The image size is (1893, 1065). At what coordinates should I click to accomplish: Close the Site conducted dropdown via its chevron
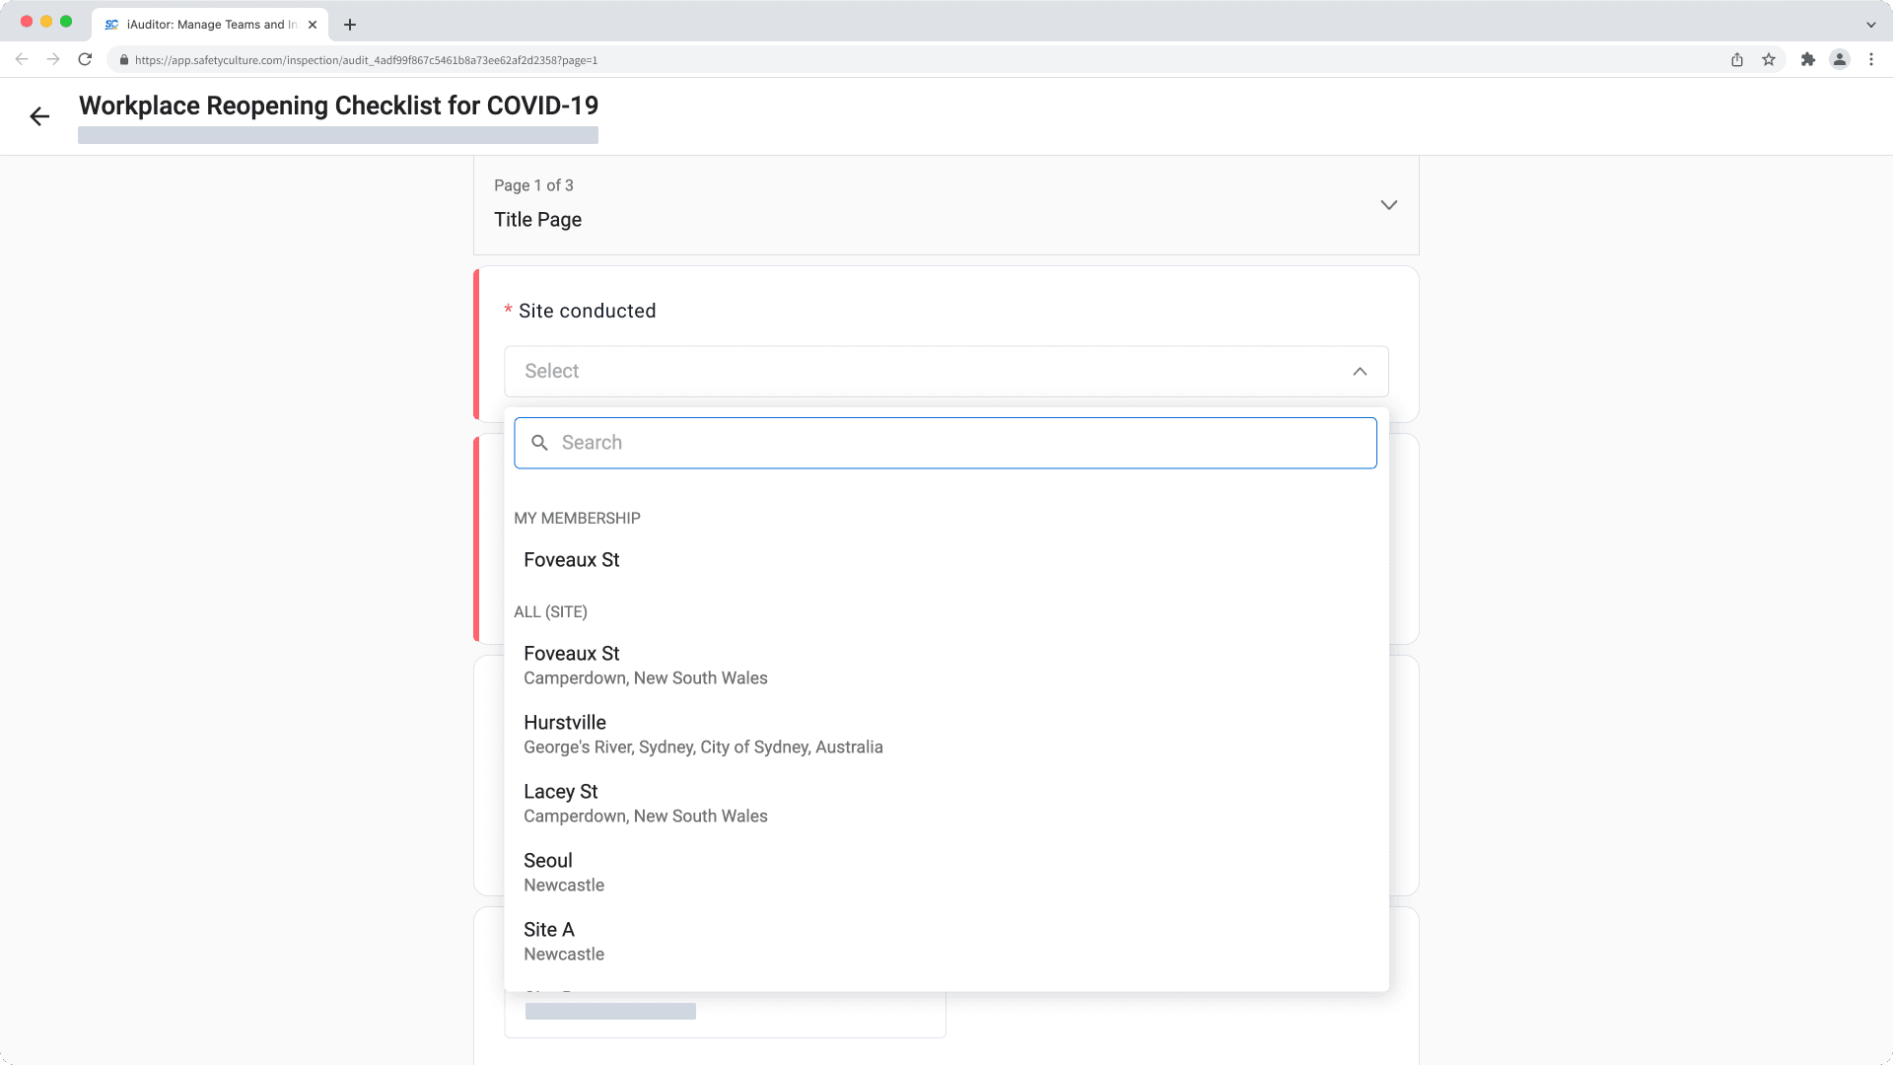point(1360,372)
